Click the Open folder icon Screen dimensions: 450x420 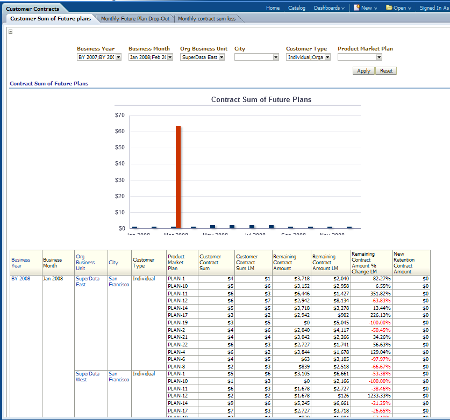[389, 8]
